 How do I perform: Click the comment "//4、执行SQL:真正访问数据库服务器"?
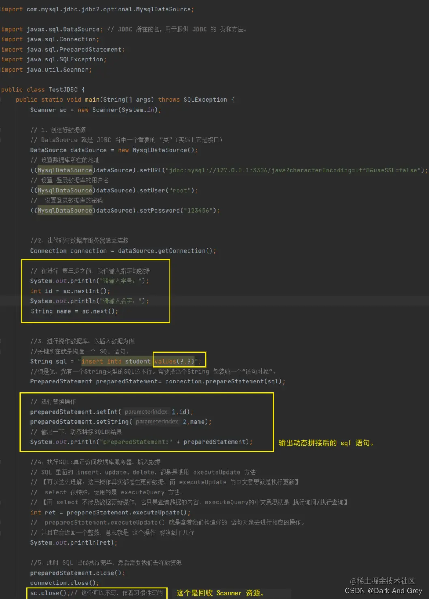pyautogui.click(x=95, y=462)
